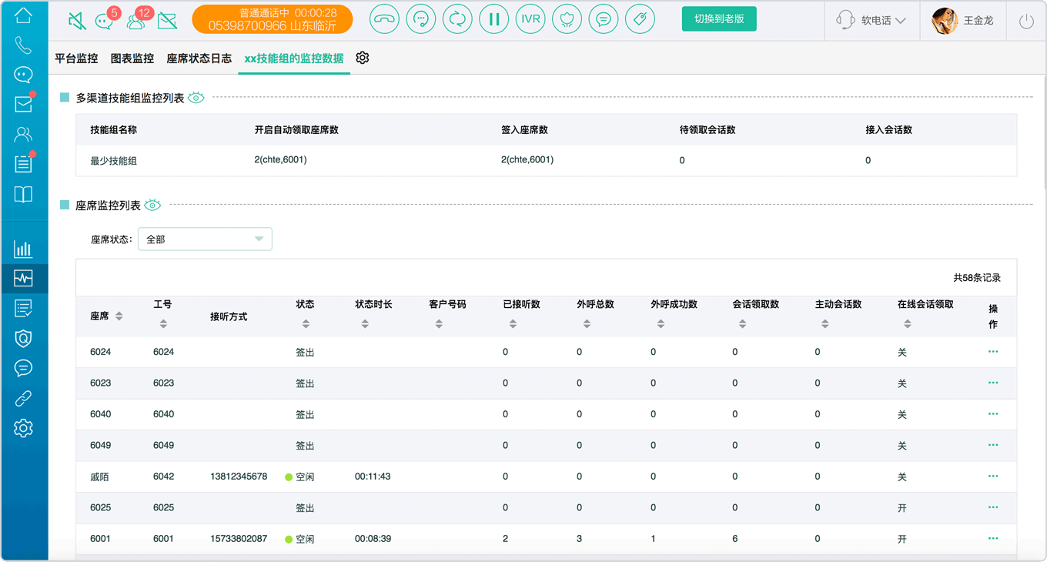
Task: Click the crossed-out mail icon
Action: click(167, 21)
